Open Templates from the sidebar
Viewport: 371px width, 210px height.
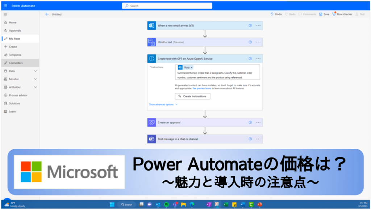tap(14, 55)
